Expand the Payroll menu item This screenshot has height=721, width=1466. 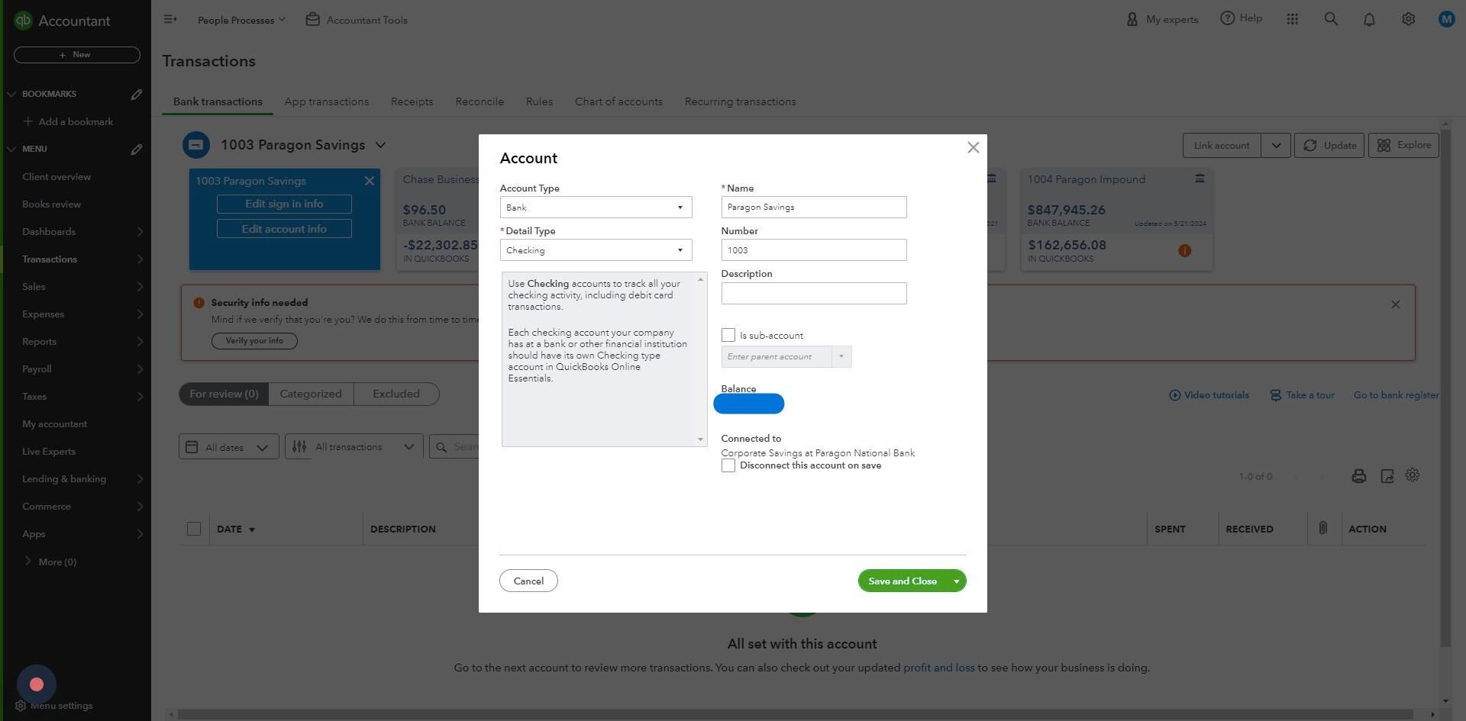[x=76, y=369]
